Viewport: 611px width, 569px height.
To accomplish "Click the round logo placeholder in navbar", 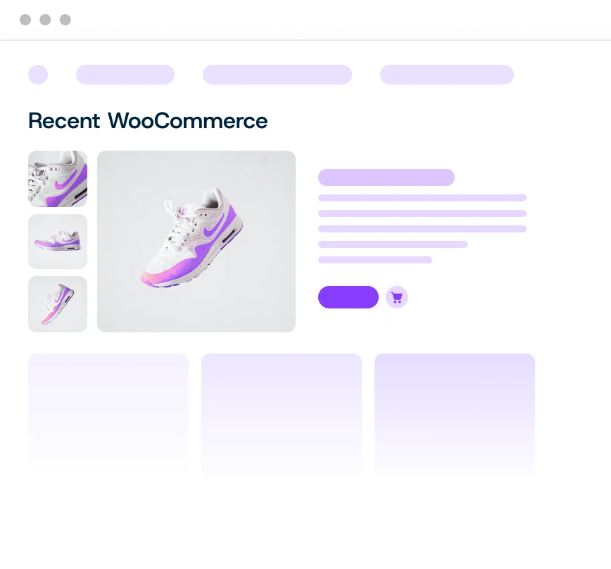I will coord(38,75).
